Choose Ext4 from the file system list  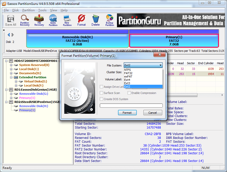(x=143, y=80)
